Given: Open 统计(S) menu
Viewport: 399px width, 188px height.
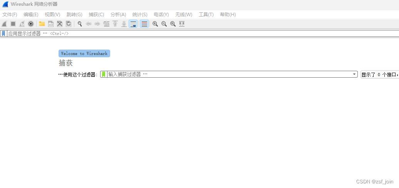Looking at the screenshot, I should [x=140, y=15].
